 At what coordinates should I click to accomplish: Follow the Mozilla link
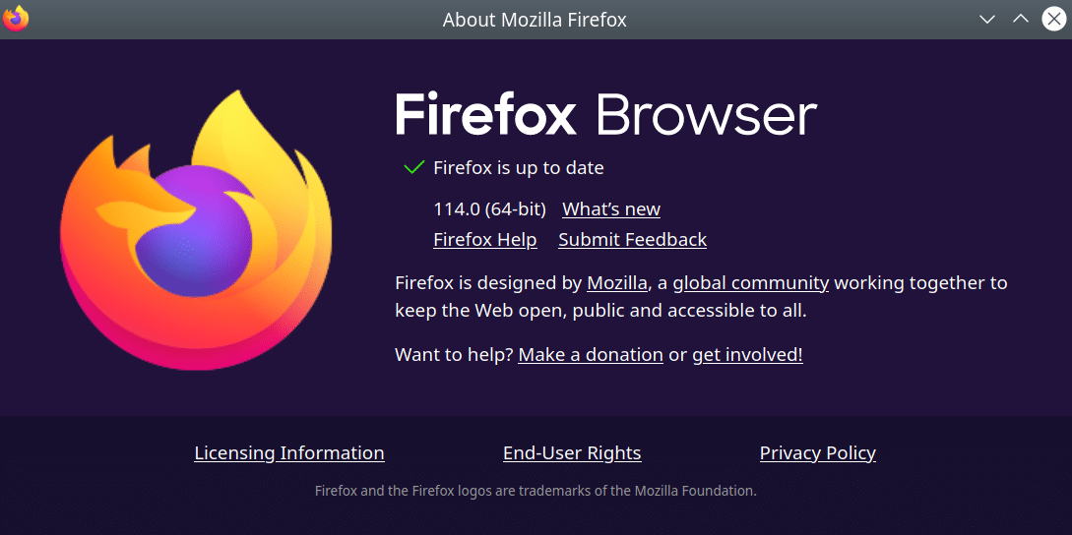616,283
